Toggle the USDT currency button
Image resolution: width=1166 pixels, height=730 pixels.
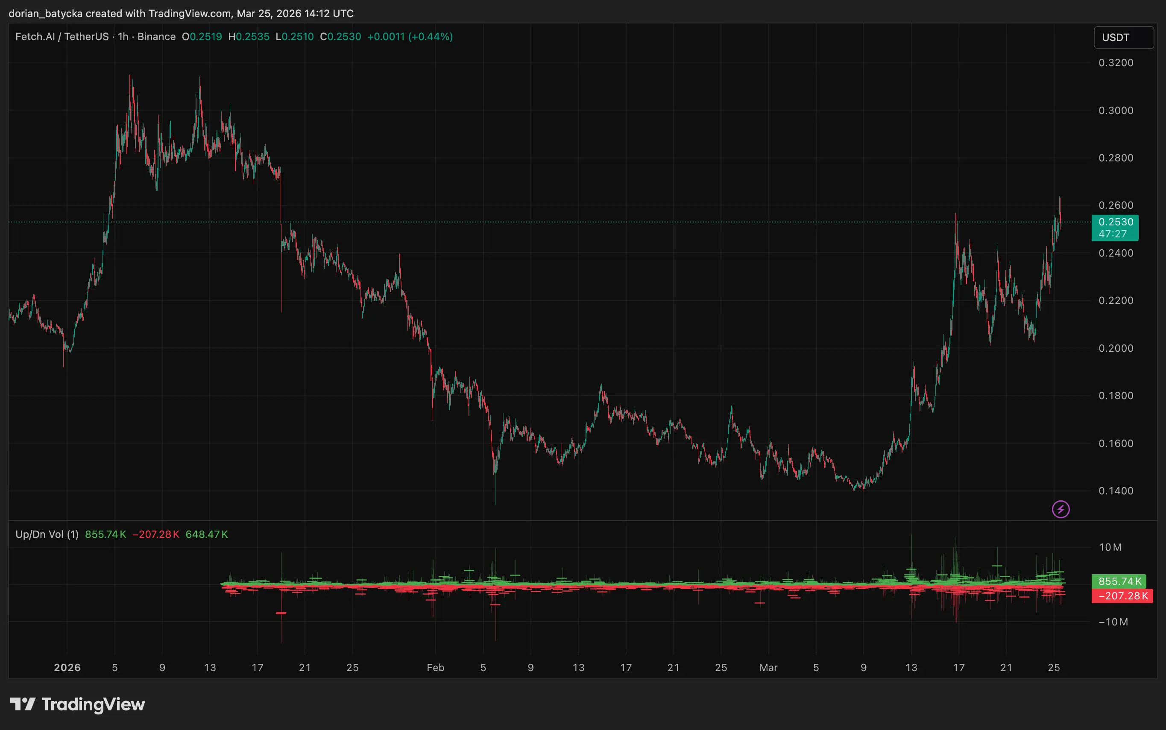click(1123, 37)
